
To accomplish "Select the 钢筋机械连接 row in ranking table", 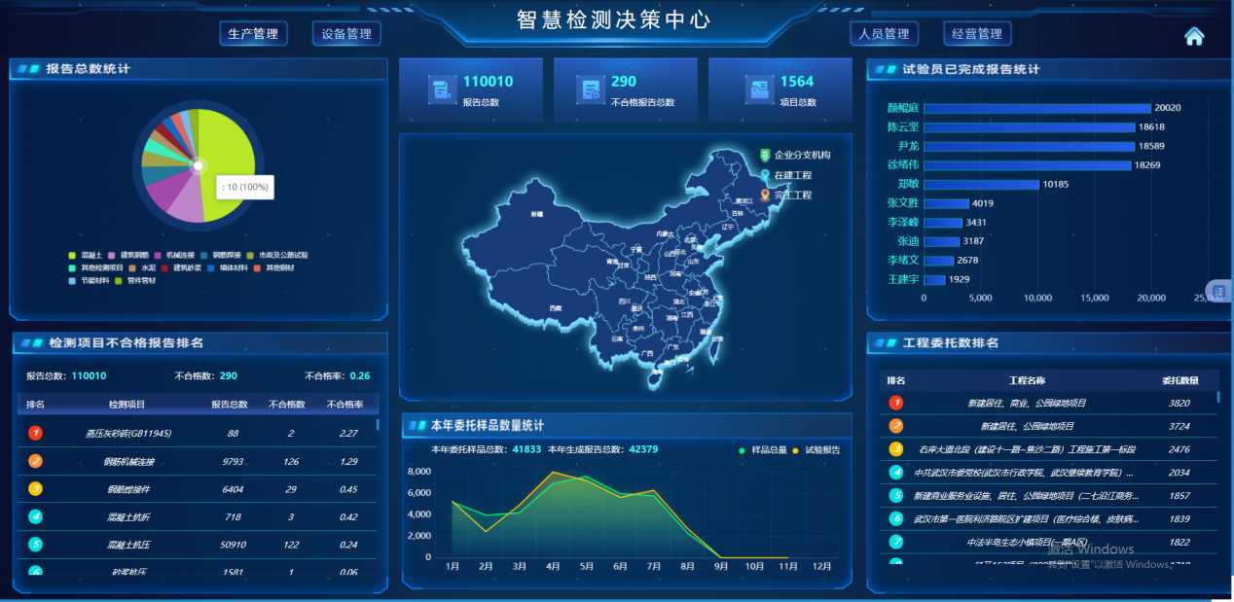I will pos(195,461).
